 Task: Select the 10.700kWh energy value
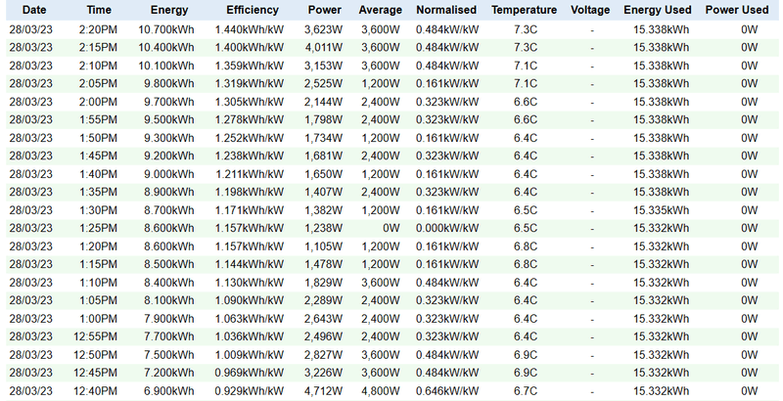pyautogui.click(x=166, y=30)
